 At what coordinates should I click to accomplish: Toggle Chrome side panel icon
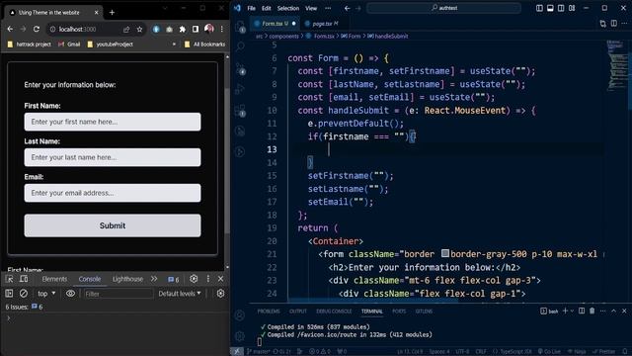pyautogui.click(x=196, y=29)
